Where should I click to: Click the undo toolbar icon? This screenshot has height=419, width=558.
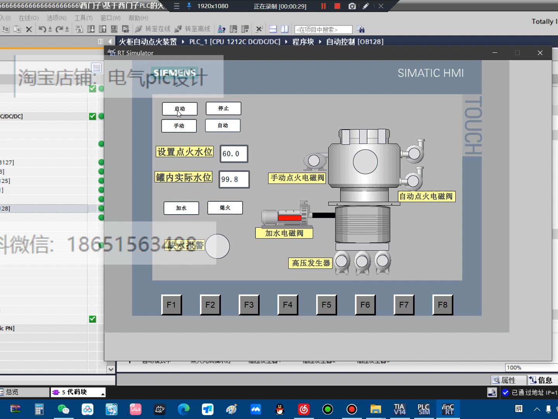click(x=42, y=29)
